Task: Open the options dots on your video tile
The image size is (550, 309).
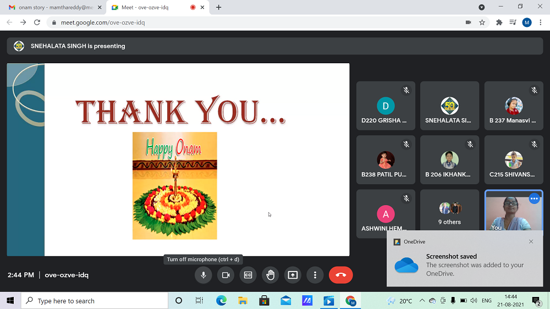Action: coord(534,199)
